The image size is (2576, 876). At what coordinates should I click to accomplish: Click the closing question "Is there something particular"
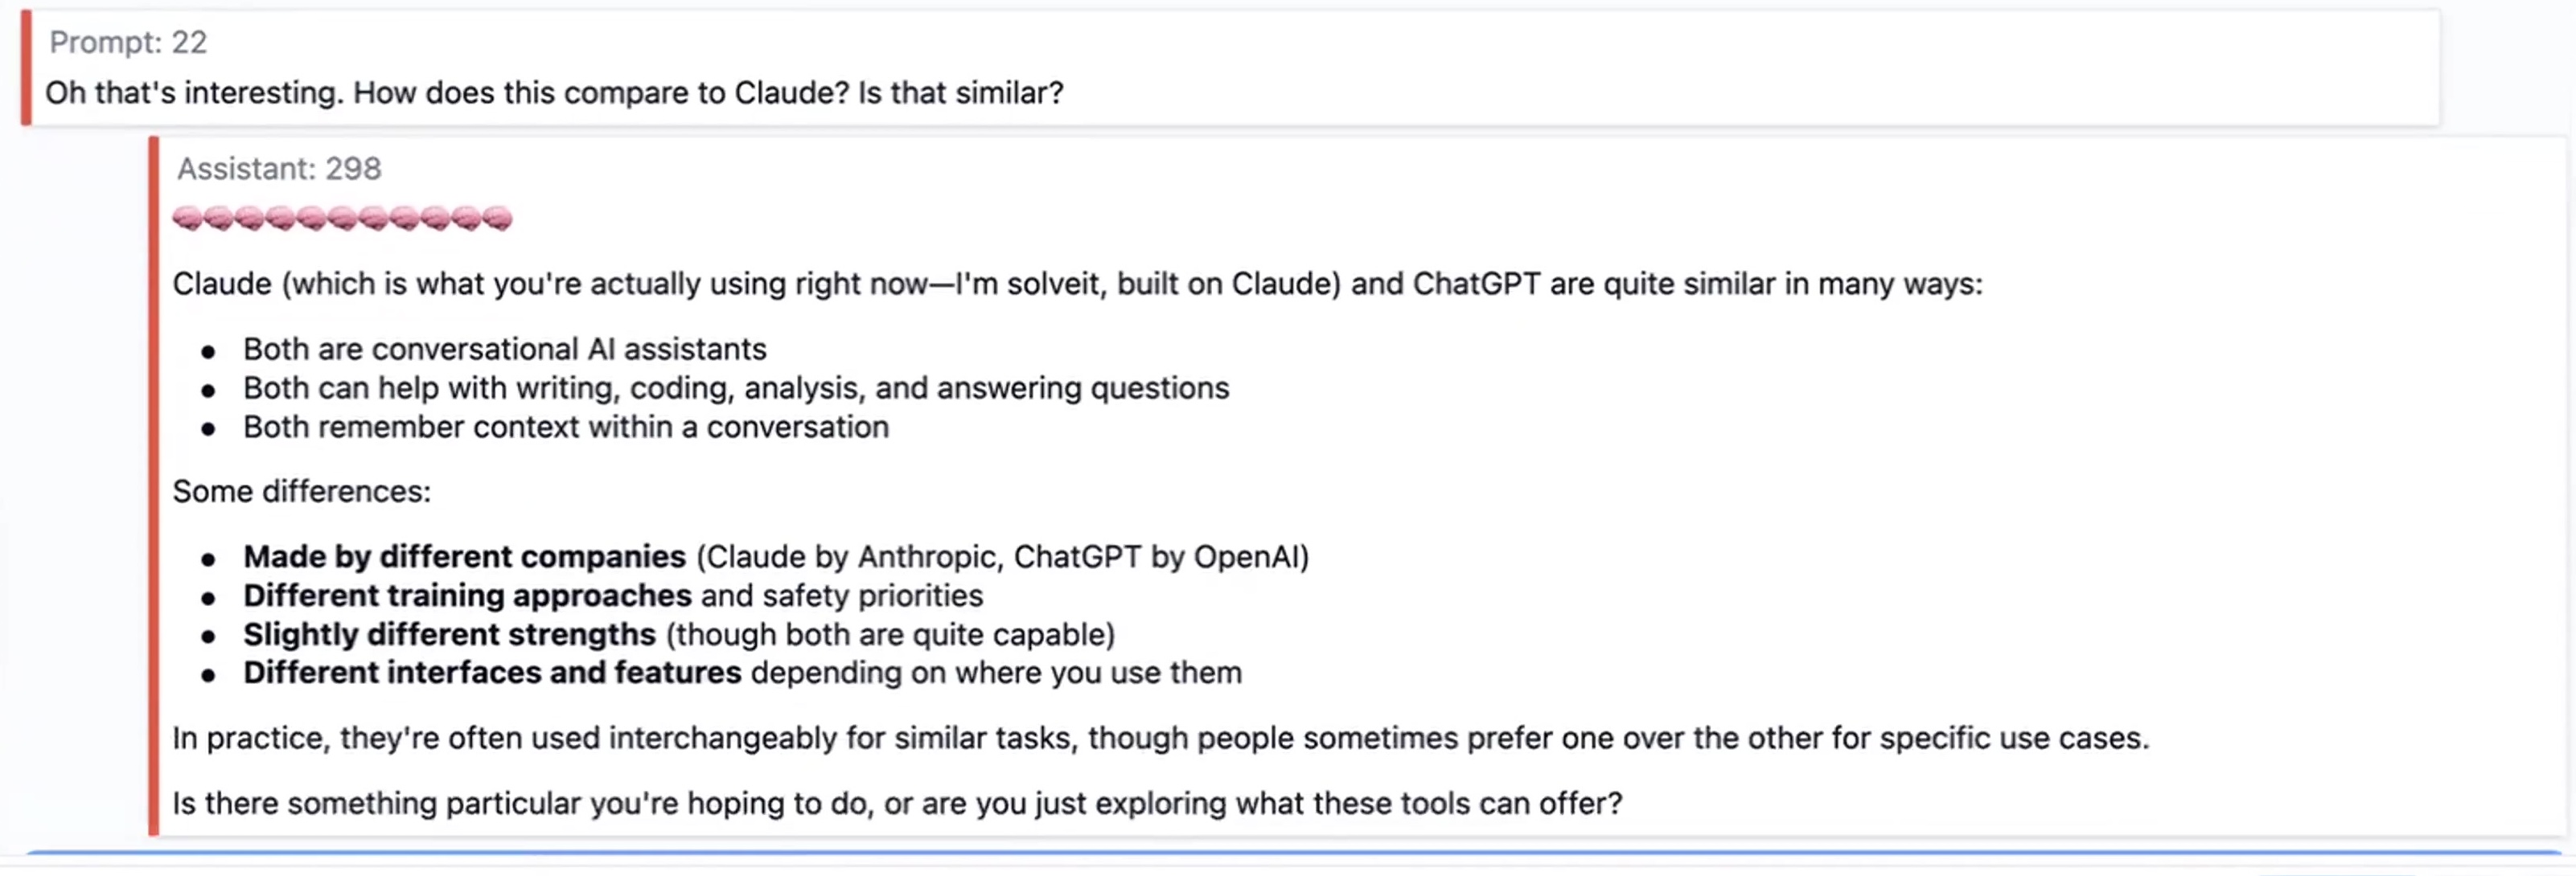coord(896,803)
